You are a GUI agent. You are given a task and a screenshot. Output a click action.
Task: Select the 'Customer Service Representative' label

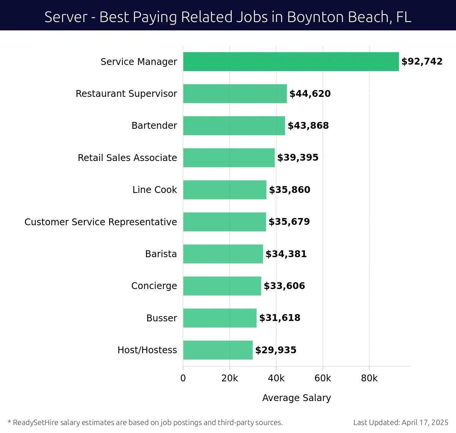[x=101, y=222]
